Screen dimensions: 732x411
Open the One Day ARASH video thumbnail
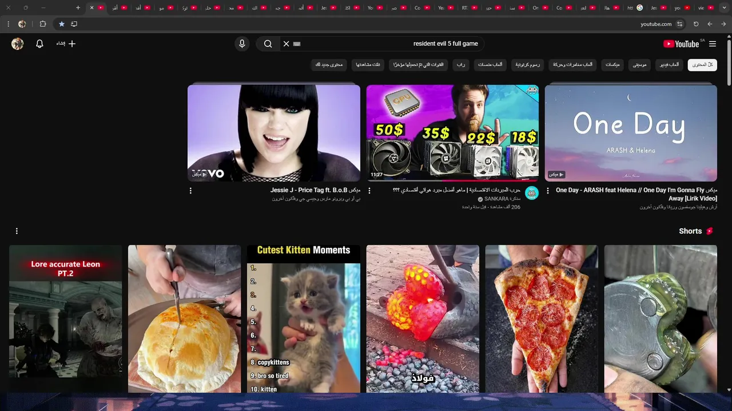coord(631,133)
